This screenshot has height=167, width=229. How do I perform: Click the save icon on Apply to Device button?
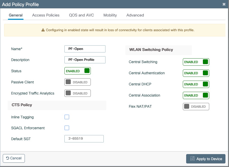[192, 159]
